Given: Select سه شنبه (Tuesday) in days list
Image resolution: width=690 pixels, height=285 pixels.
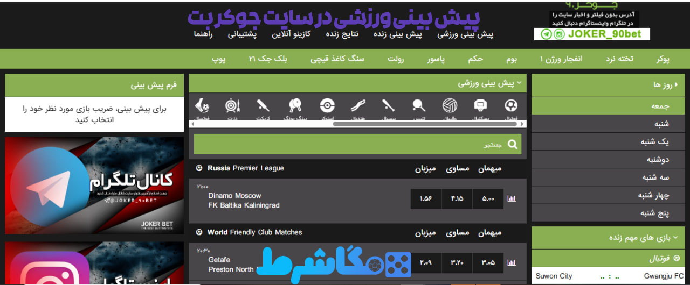Looking at the screenshot, I should pyautogui.click(x=608, y=177).
